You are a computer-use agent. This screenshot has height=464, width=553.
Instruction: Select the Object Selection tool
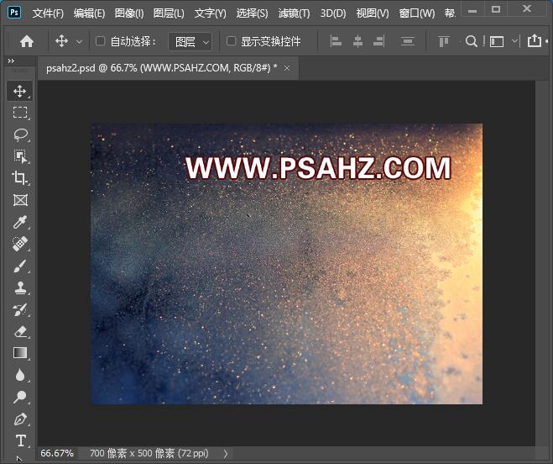click(20, 156)
